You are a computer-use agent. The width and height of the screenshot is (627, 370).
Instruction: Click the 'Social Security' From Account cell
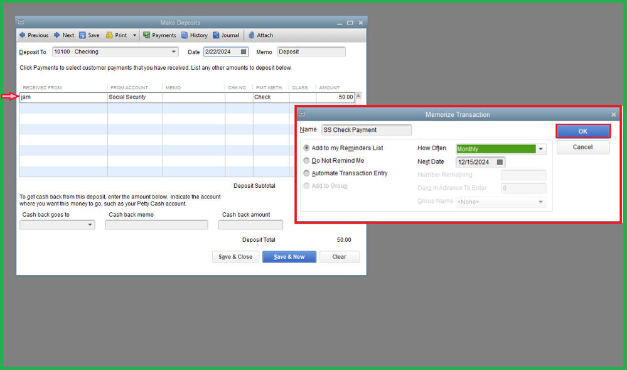[135, 97]
